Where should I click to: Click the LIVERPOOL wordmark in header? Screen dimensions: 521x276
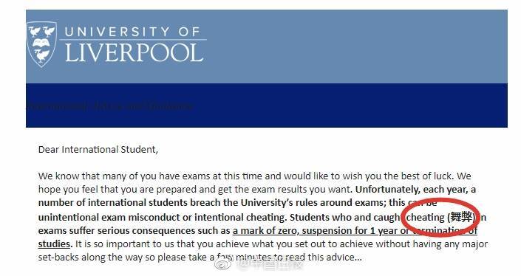pyautogui.click(x=134, y=52)
